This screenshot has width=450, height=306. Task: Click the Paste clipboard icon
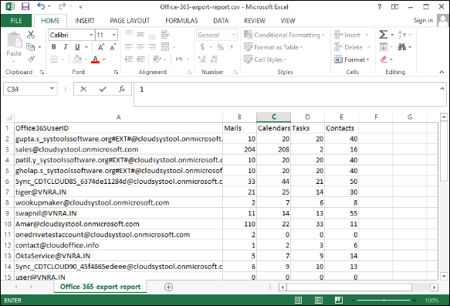point(14,40)
